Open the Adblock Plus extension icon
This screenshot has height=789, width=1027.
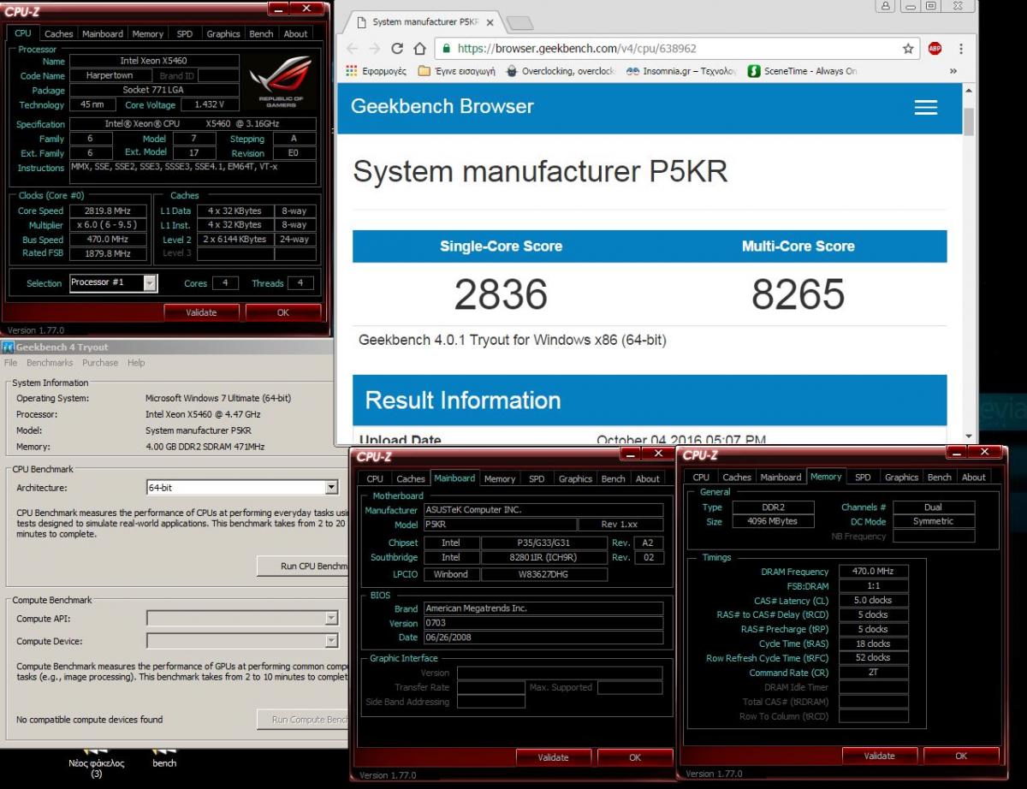coord(935,49)
